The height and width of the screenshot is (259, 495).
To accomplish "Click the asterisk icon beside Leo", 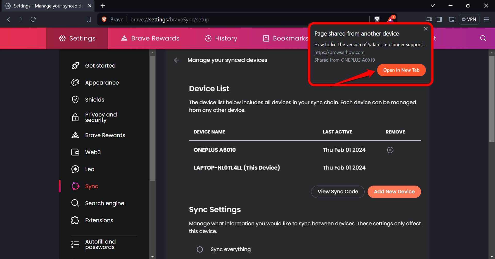I will pos(75,169).
